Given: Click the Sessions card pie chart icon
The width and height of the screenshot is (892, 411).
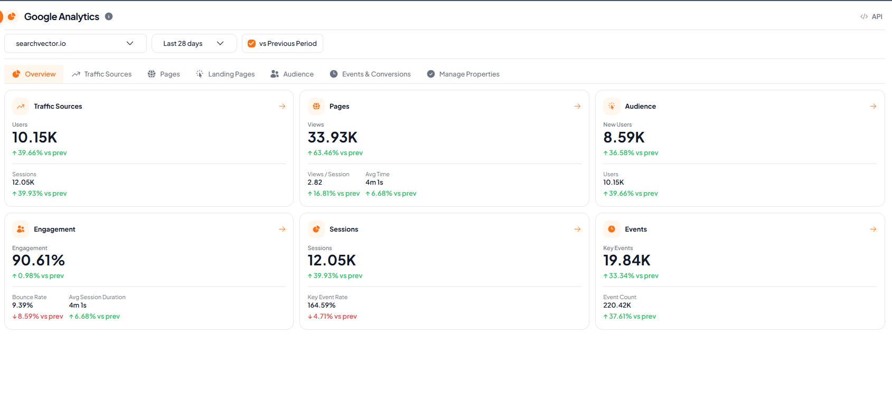Looking at the screenshot, I should click(x=316, y=229).
